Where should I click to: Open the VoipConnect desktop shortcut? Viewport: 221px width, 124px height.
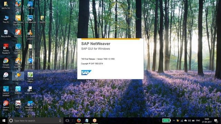pos(30,90)
